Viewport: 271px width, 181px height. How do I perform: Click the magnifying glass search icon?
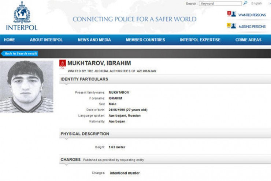pyautogui.click(x=245, y=3)
